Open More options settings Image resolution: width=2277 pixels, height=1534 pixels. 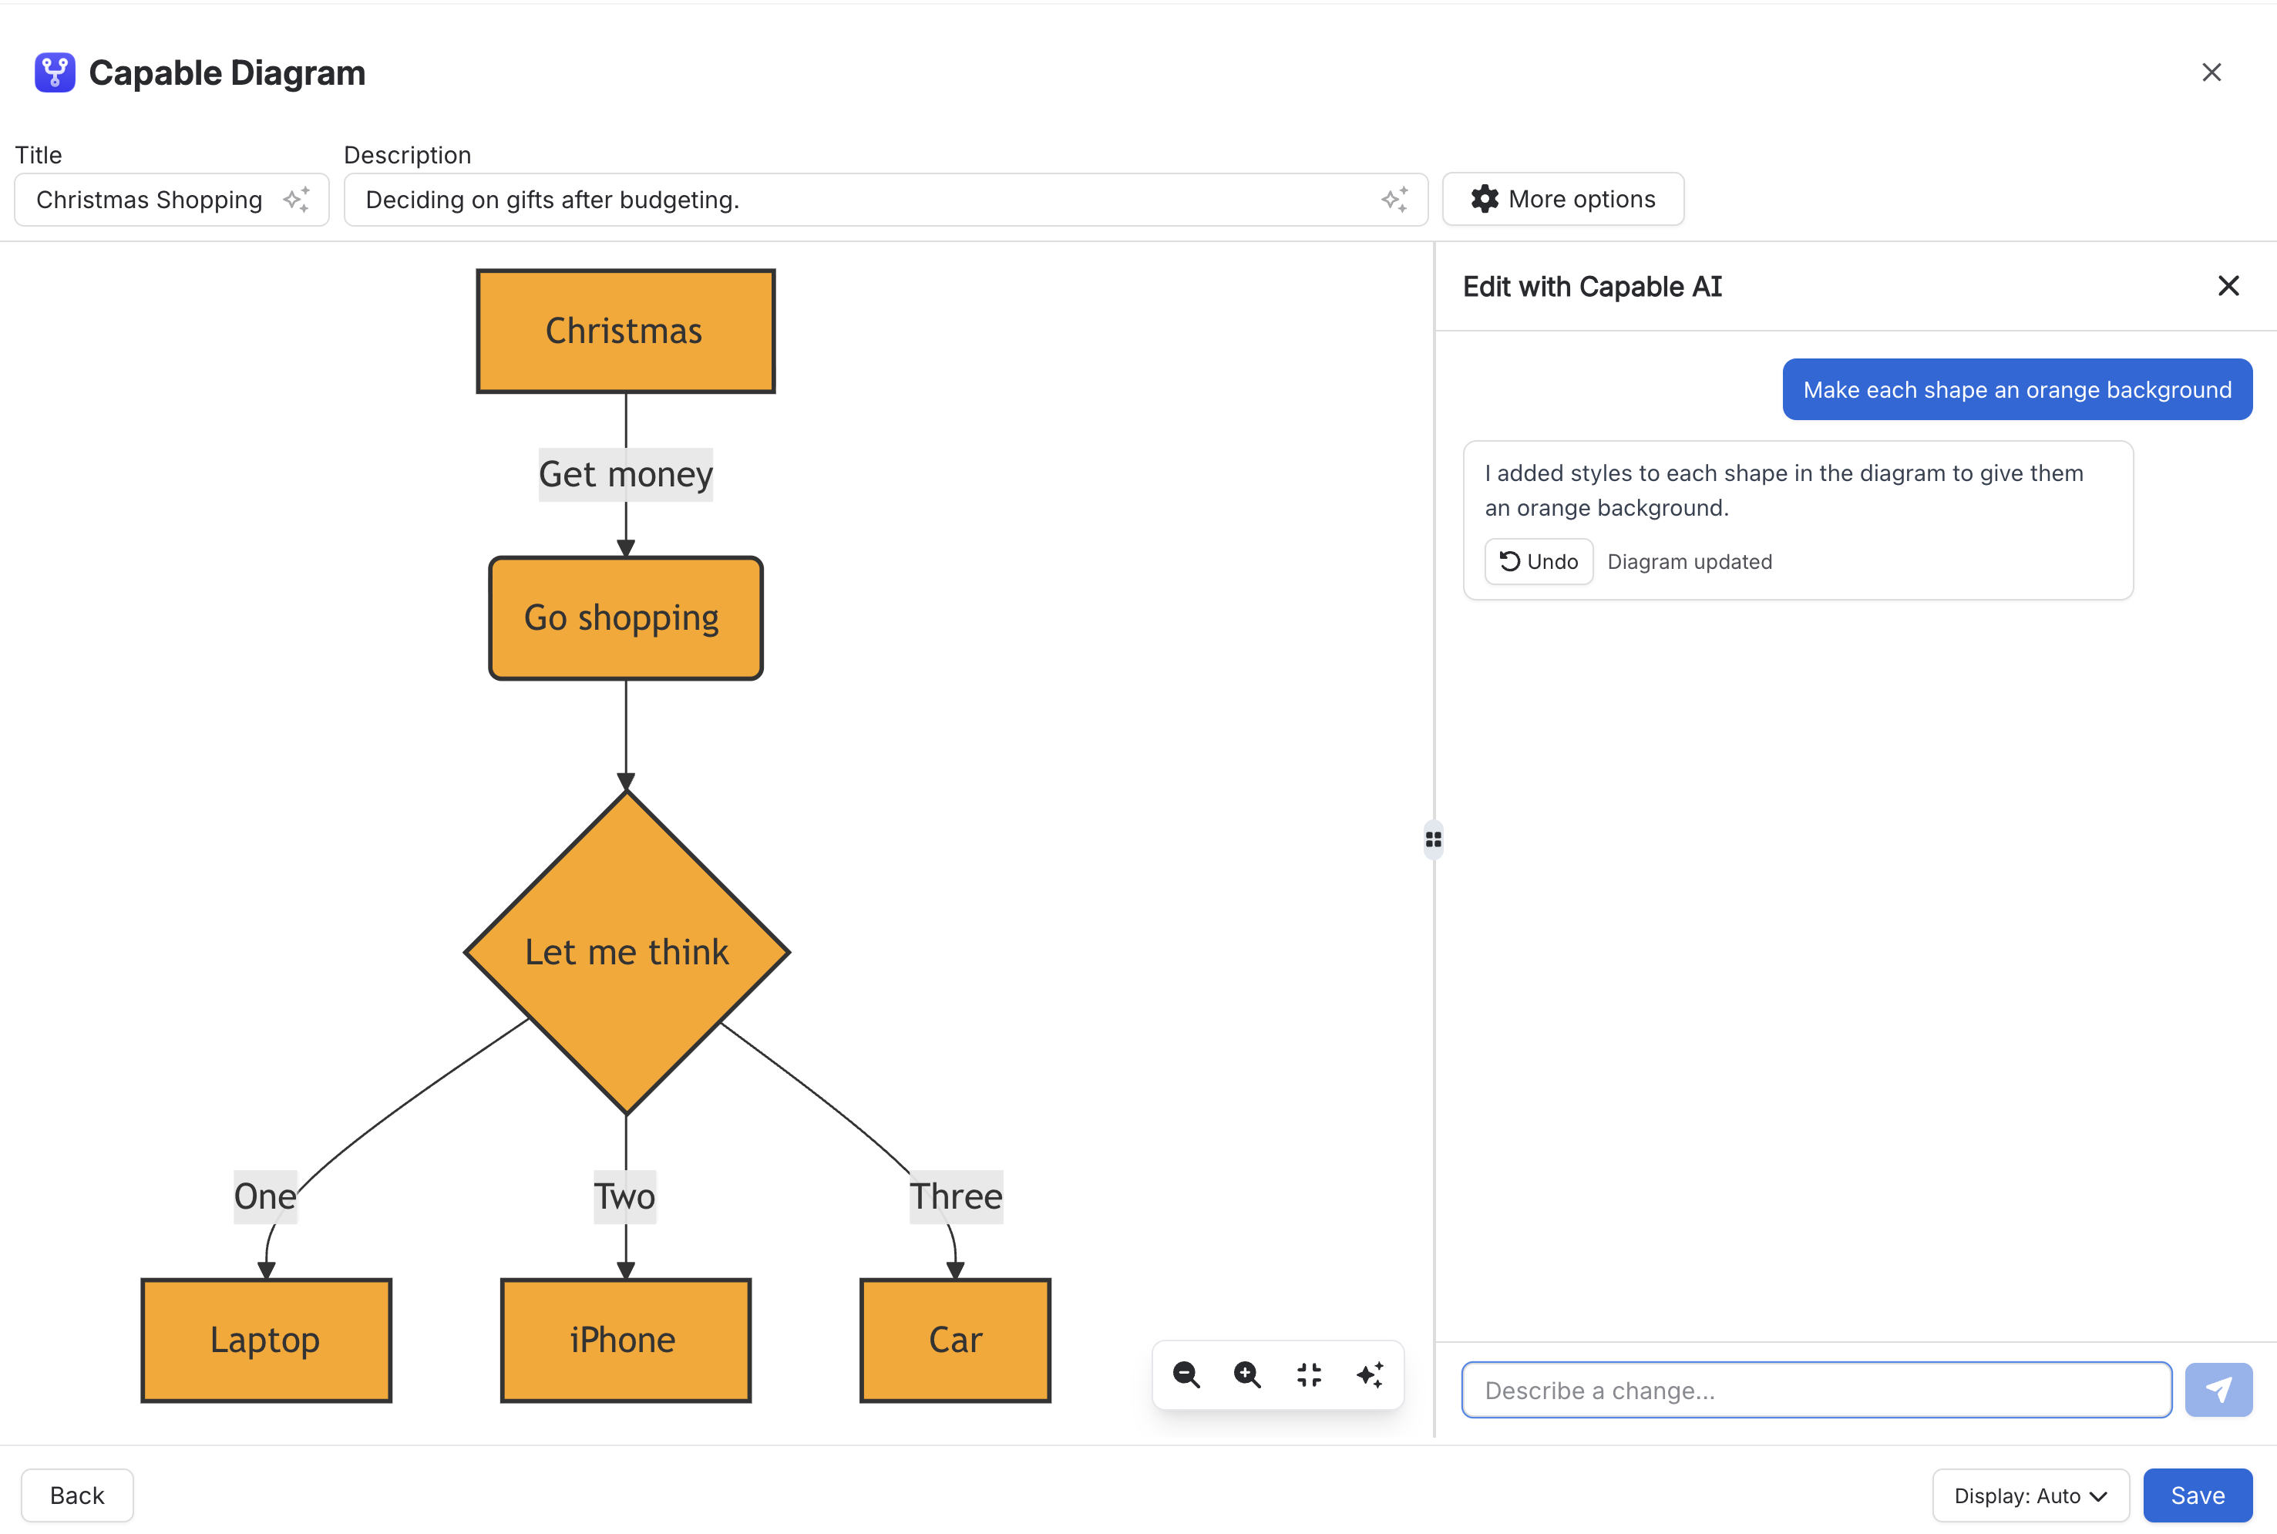click(x=1563, y=199)
